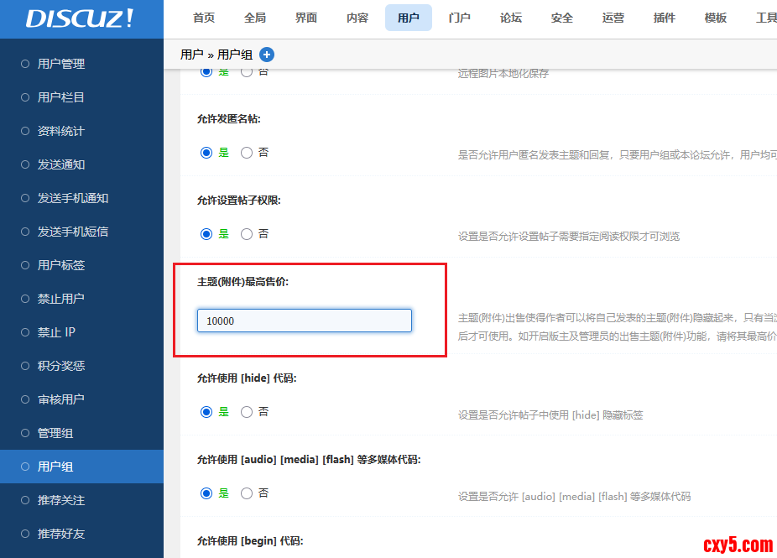Screen dimensions: 777x558
Task: Switch to the 安全 tab
Action: [x=561, y=18]
